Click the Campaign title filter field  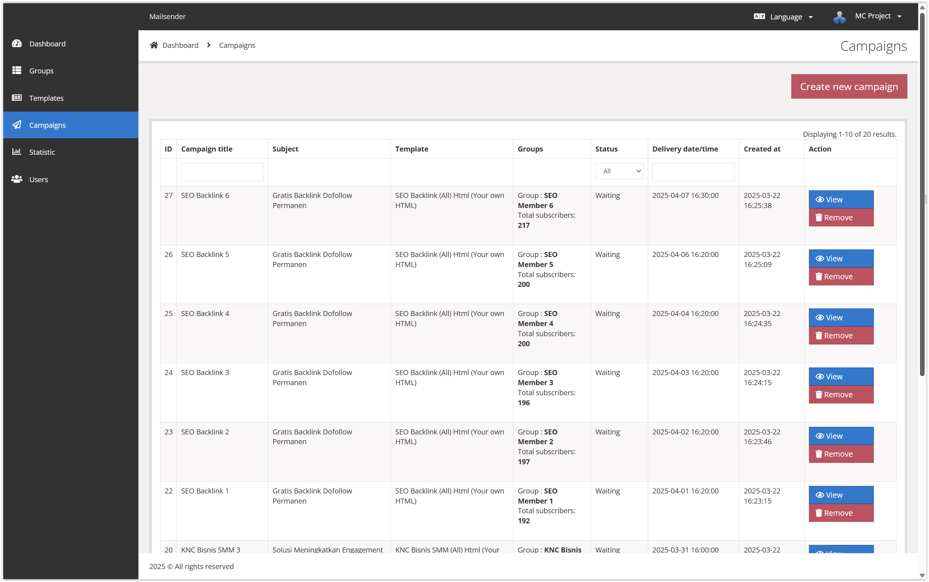[222, 172]
